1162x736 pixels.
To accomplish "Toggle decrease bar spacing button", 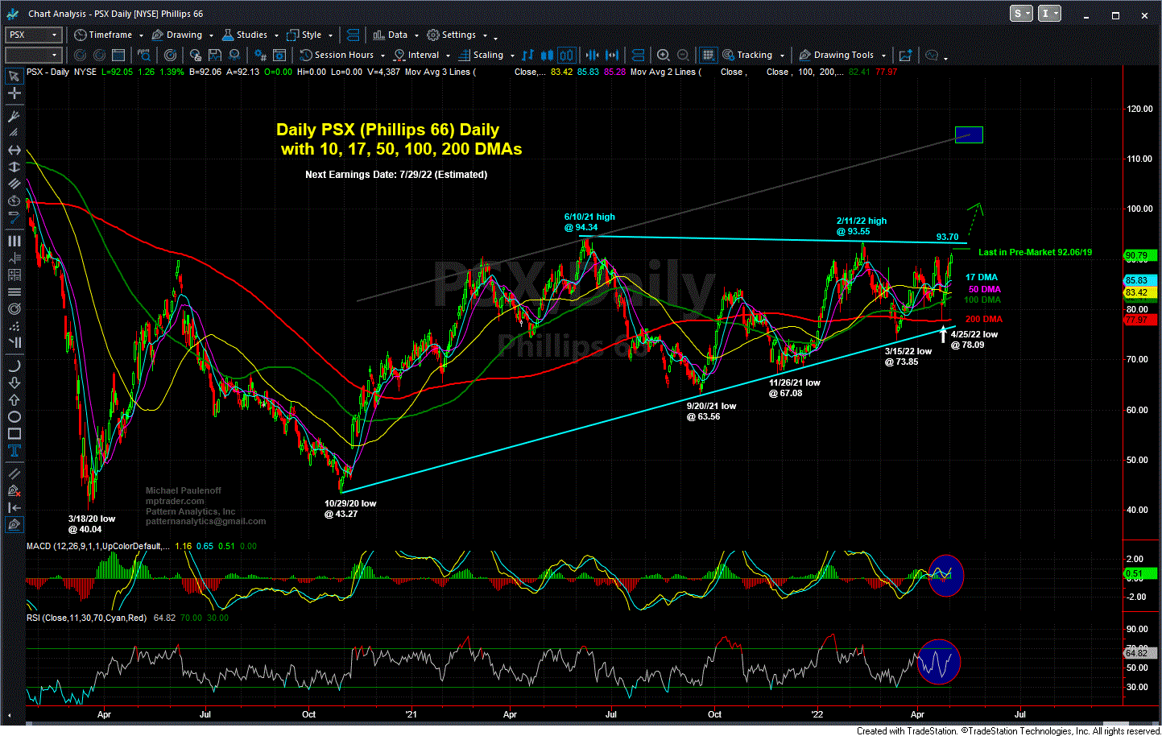I will (x=592, y=55).
